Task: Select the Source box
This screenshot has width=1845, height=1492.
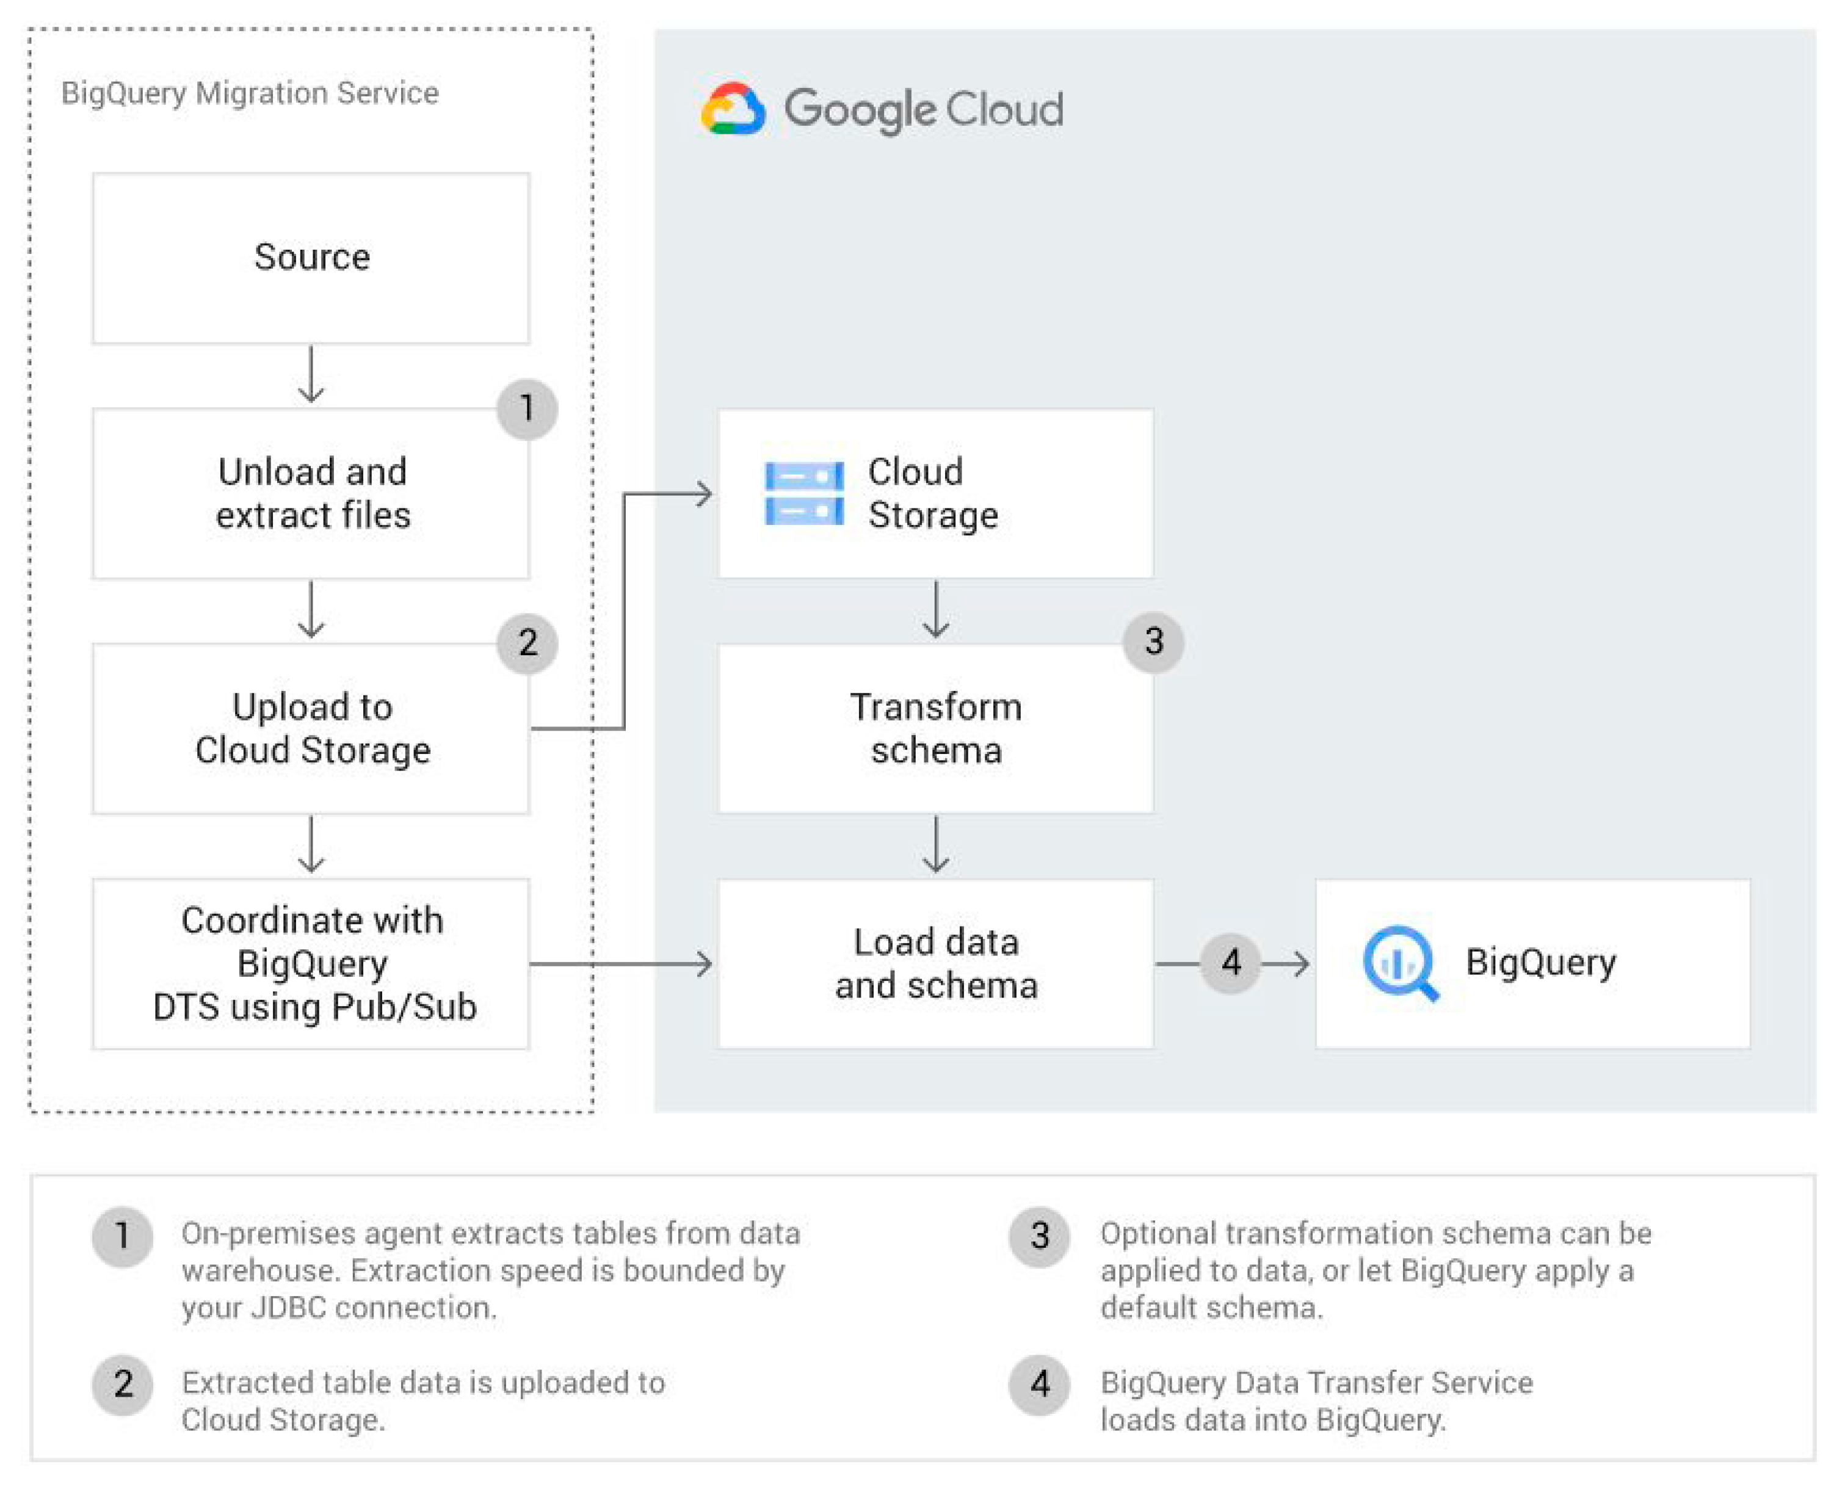Action: point(311,258)
